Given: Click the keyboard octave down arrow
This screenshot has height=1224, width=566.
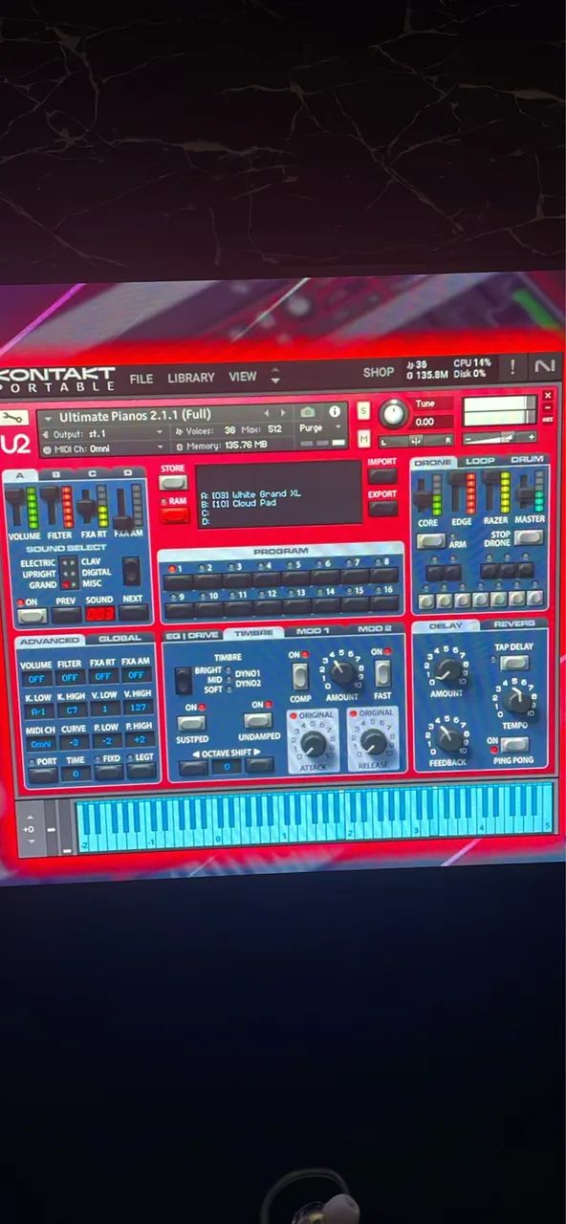Looking at the screenshot, I should click(x=32, y=841).
